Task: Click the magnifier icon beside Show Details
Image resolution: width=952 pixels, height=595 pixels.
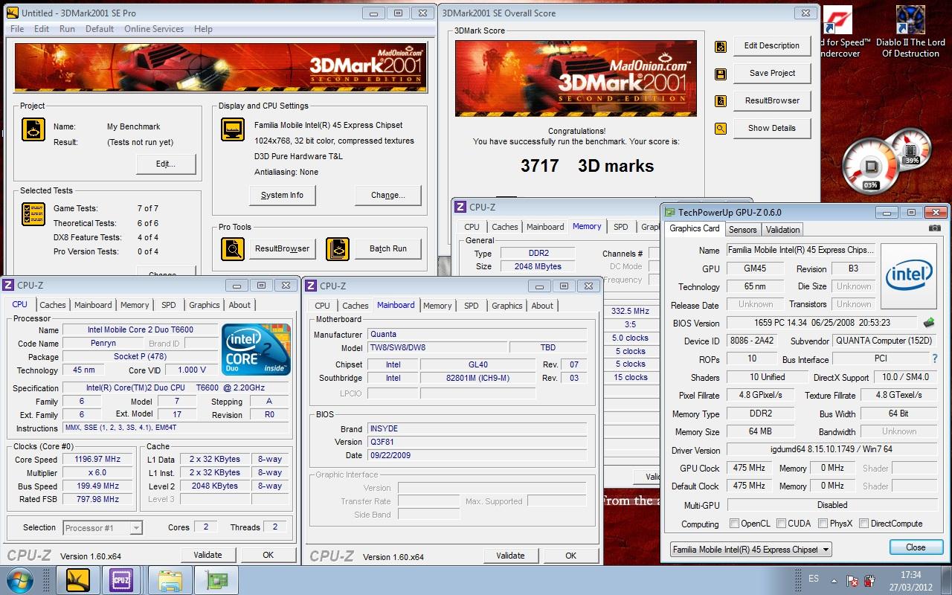Action: click(720, 129)
